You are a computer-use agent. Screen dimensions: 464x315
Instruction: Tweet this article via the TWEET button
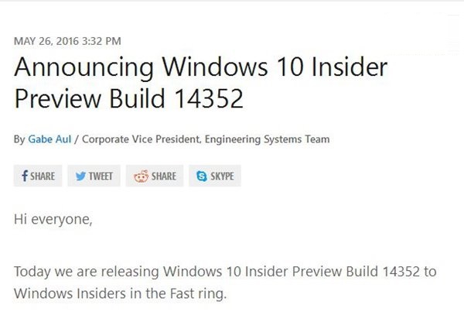tap(94, 176)
